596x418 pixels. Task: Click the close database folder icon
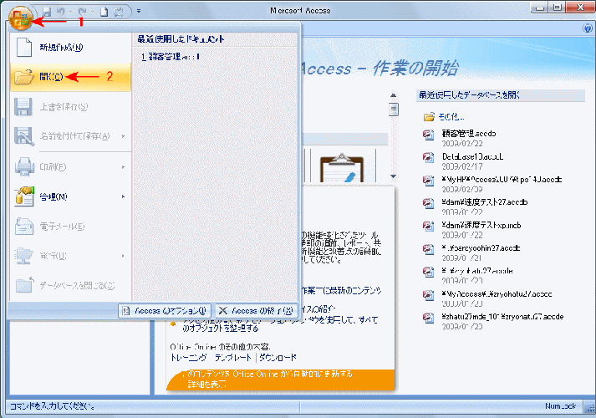24,285
